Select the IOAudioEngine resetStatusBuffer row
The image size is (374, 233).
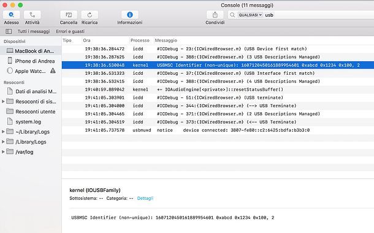point(218,89)
